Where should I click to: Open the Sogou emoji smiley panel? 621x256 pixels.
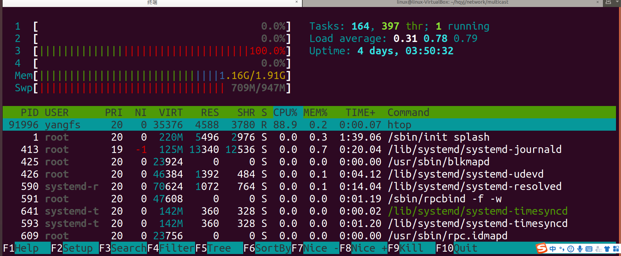click(x=571, y=249)
